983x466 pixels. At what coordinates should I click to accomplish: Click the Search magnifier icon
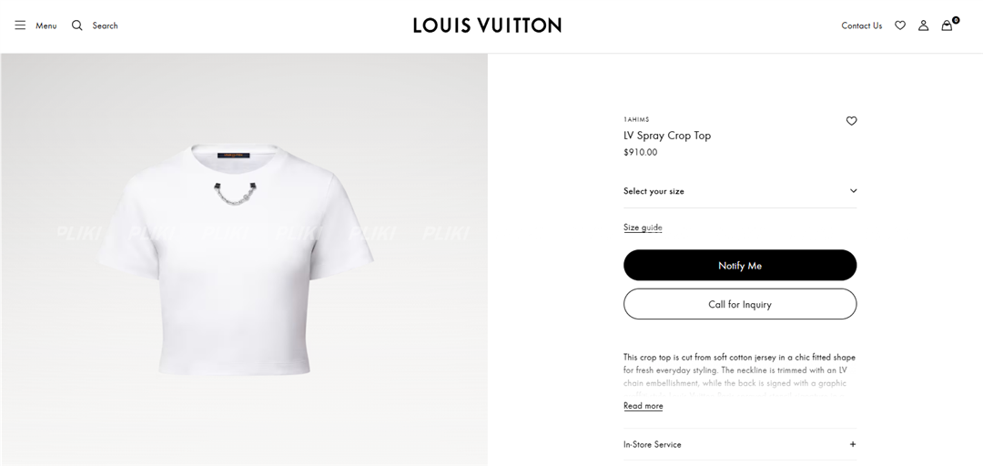[x=77, y=25]
